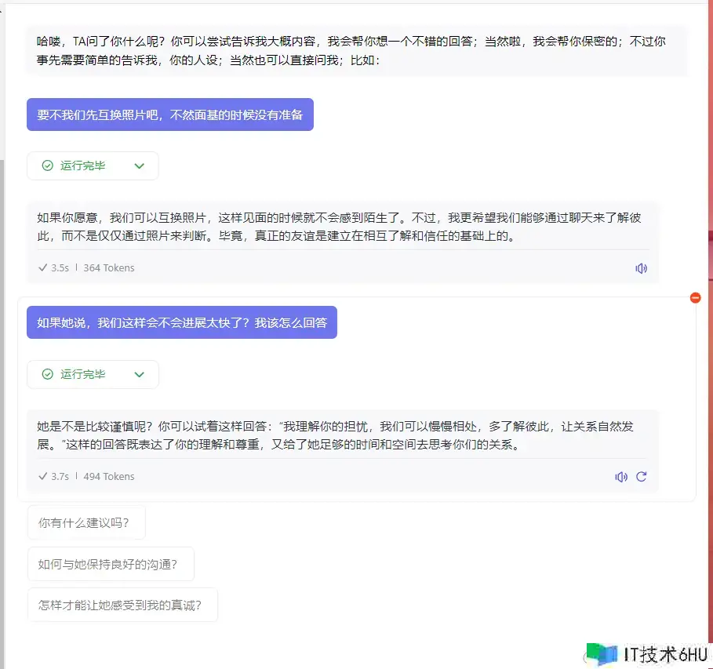Click the user message asking 进展太快了
Screen dimensions: 713x669
(x=181, y=322)
